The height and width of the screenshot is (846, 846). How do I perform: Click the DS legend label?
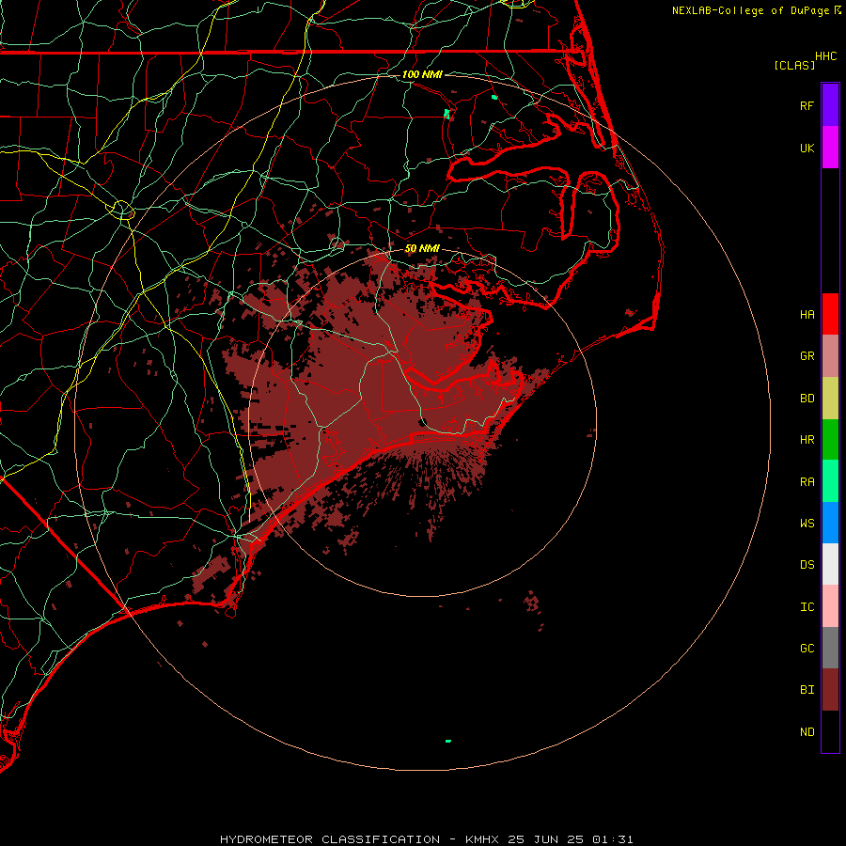(807, 565)
